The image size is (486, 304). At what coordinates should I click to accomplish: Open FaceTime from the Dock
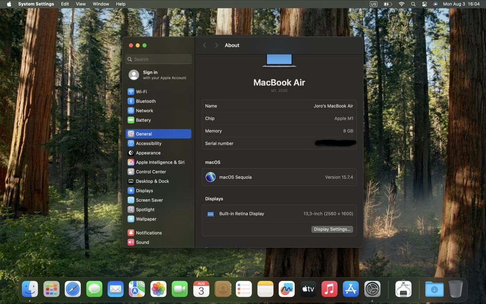(x=180, y=289)
